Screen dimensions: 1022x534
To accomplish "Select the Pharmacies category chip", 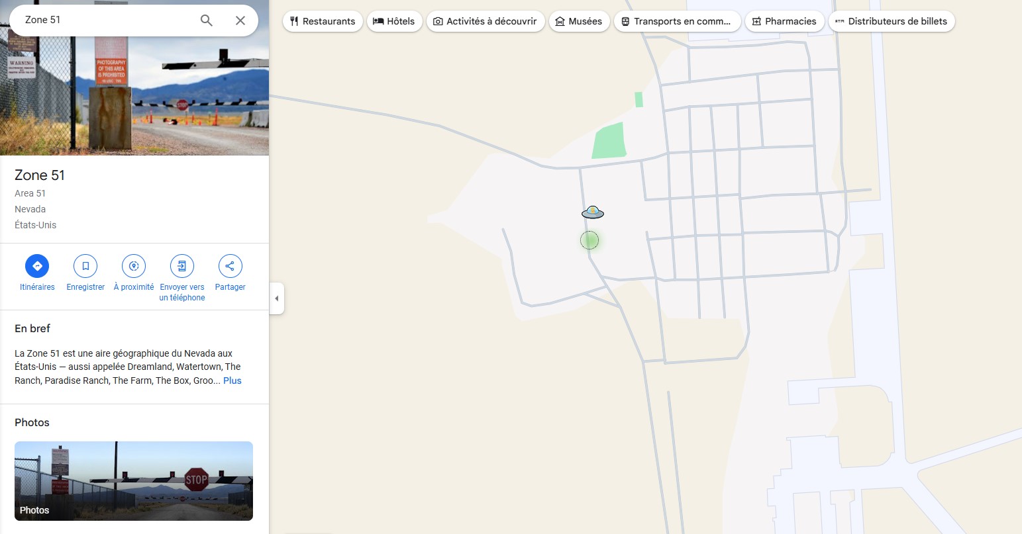I will 784,21.
